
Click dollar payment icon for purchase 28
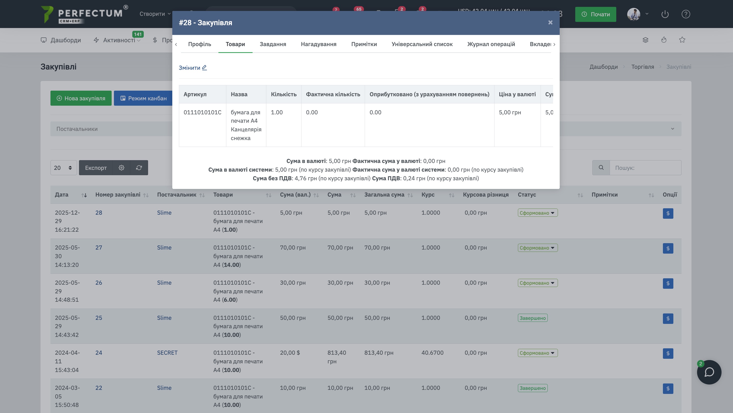[667, 213]
